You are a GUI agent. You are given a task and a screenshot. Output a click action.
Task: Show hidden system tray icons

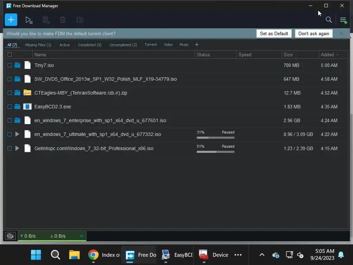pyautogui.click(x=262, y=255)
